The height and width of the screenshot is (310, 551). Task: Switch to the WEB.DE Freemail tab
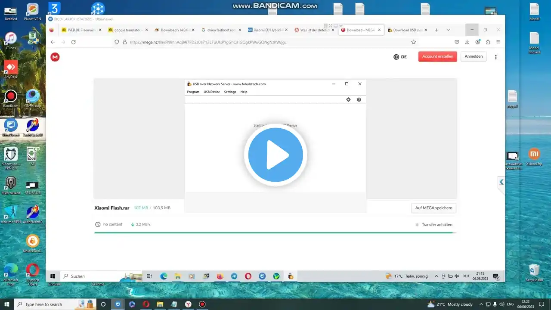tap(81, 30)
